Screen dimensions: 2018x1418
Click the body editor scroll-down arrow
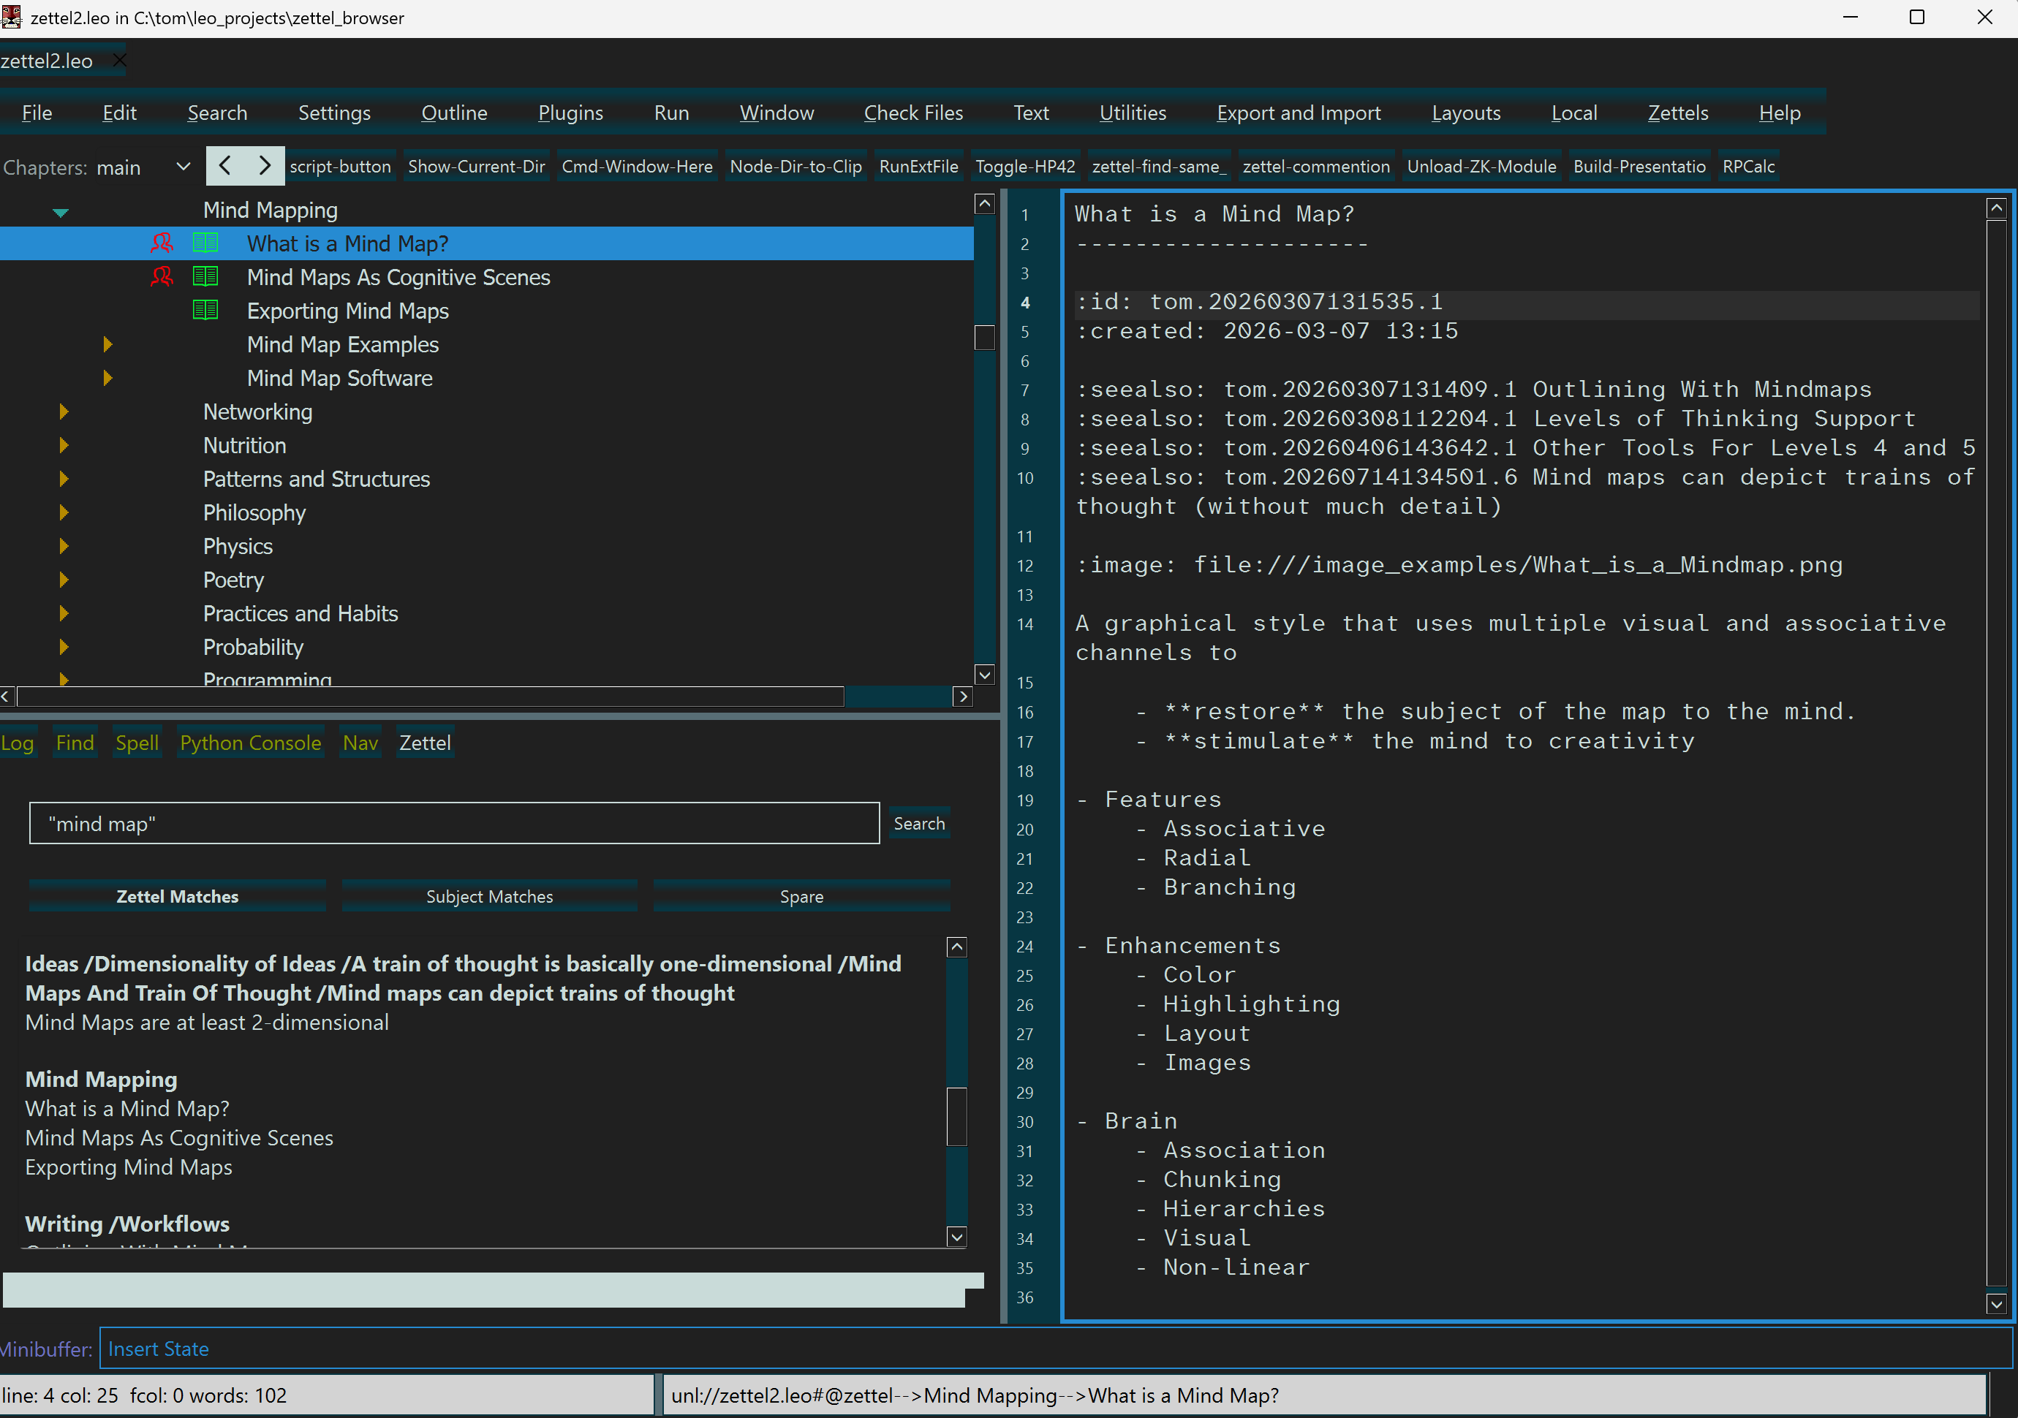(1996, 1305)
